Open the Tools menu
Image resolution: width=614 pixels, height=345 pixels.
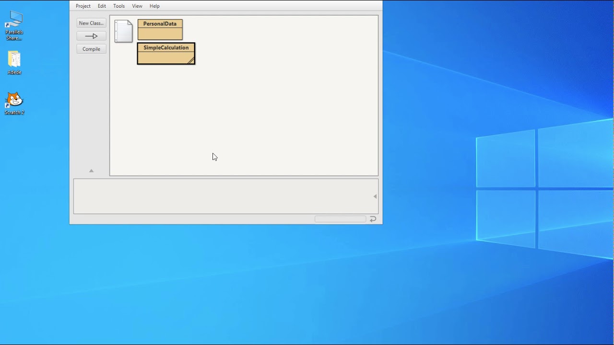(x=119, y=6)
